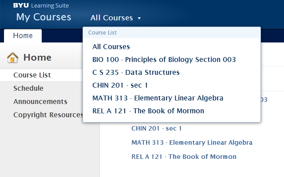284x177 pixels.
Task: Click the small arrow next to All Courses
Action: click(x=139, y=19)
